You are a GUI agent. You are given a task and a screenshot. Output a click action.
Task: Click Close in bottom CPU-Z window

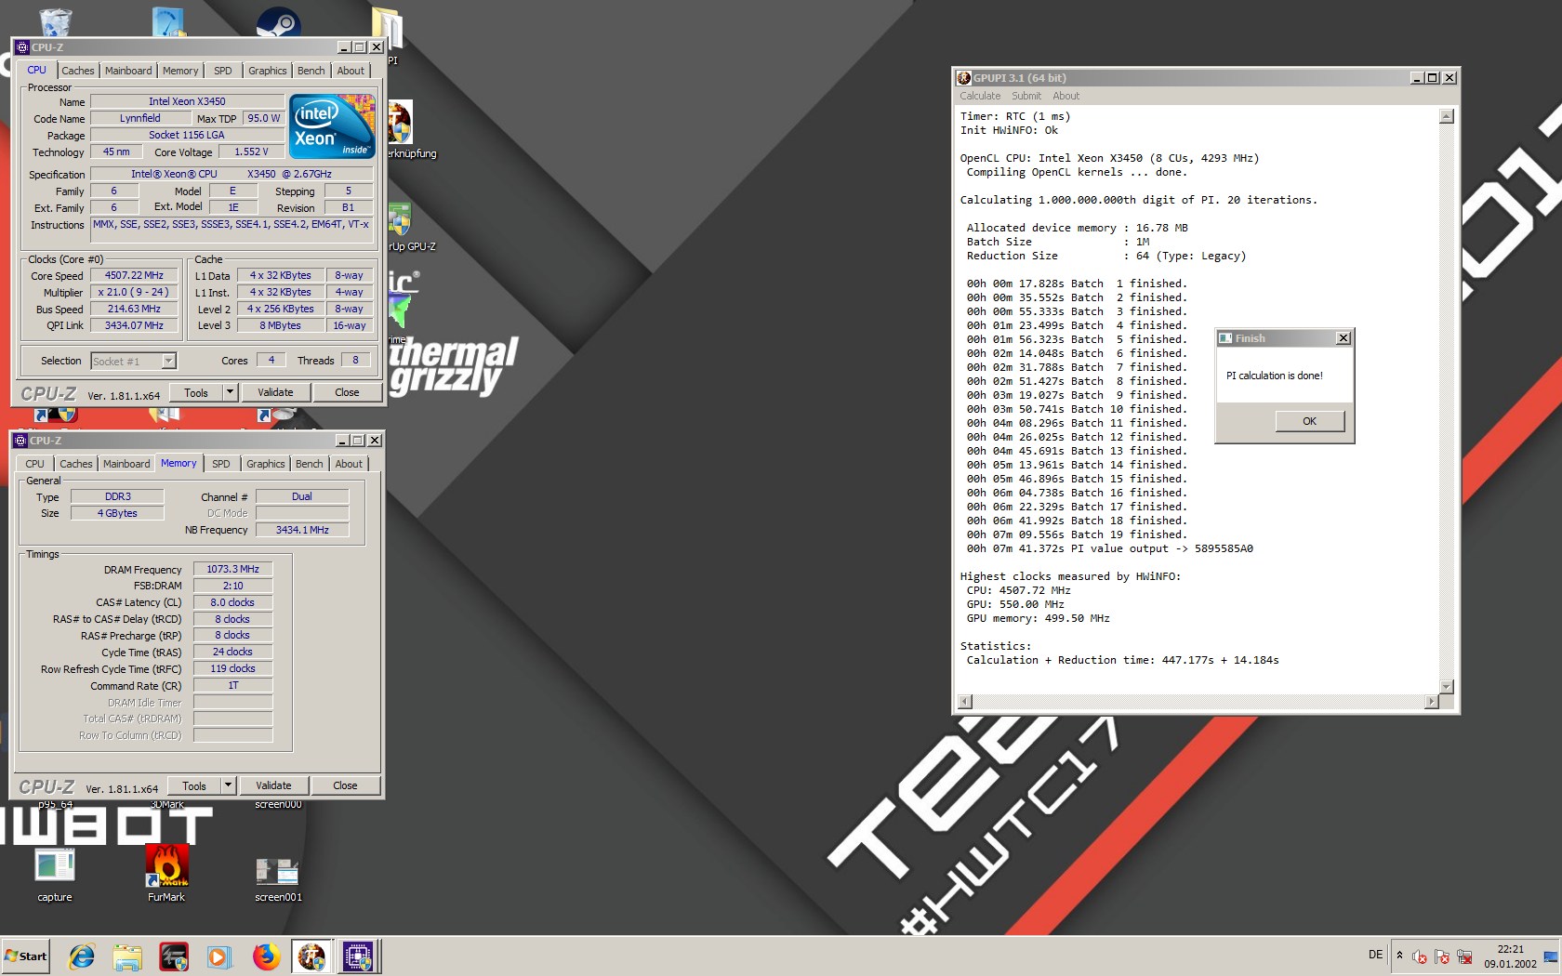(x=345, y=785)
